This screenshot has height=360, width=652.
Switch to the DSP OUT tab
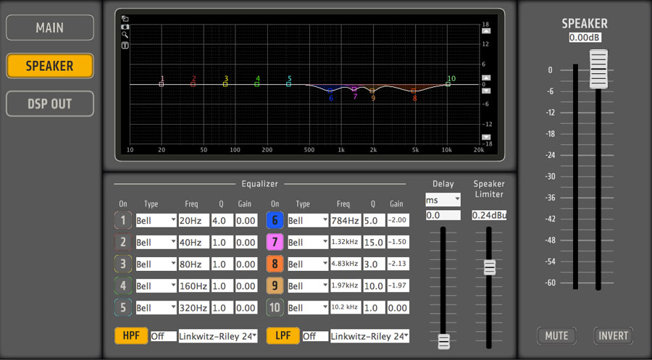50,104
